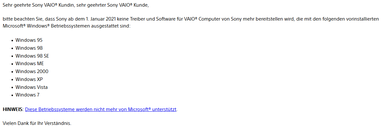Select the 'Windows 98 SE' list item

tap(32, 56)
